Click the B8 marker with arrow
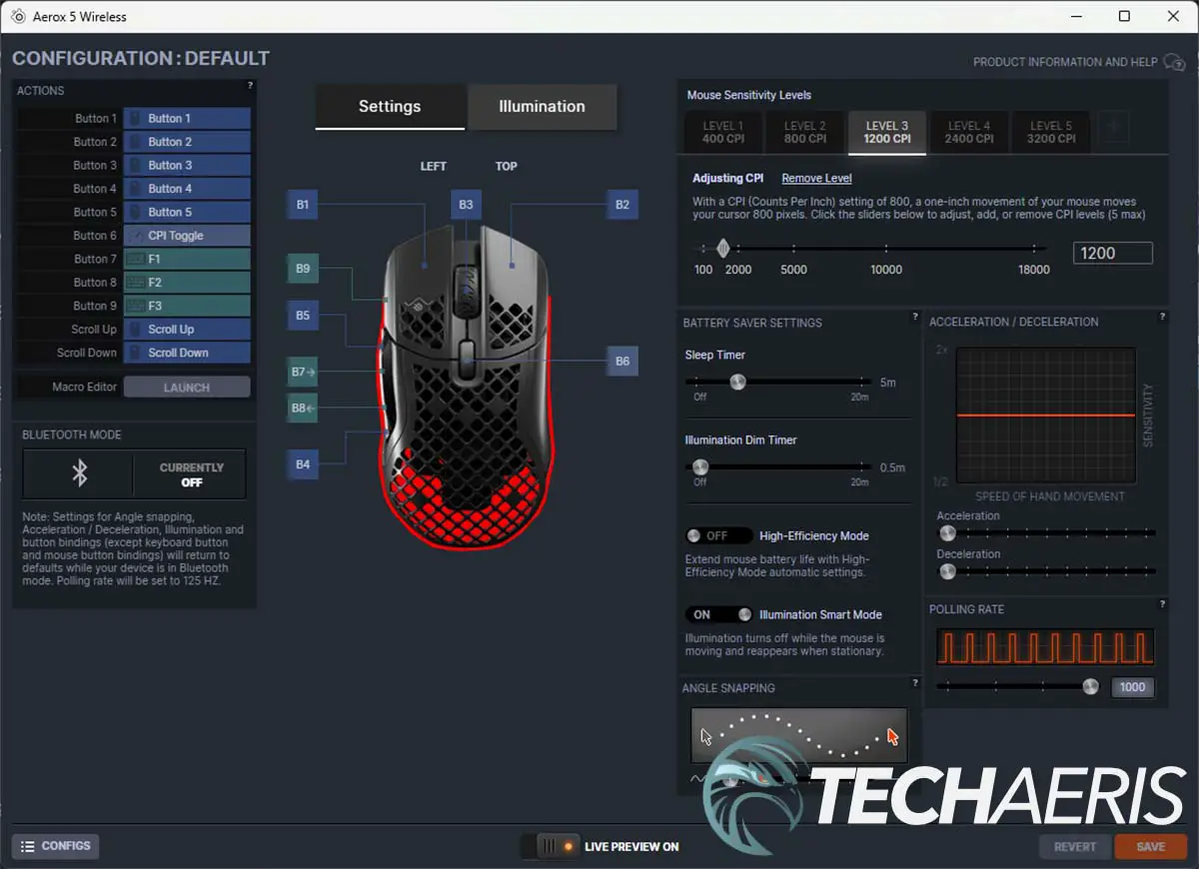Image resolution: width=1199 pixels, height=869 pixels. (x=303, y=408)
